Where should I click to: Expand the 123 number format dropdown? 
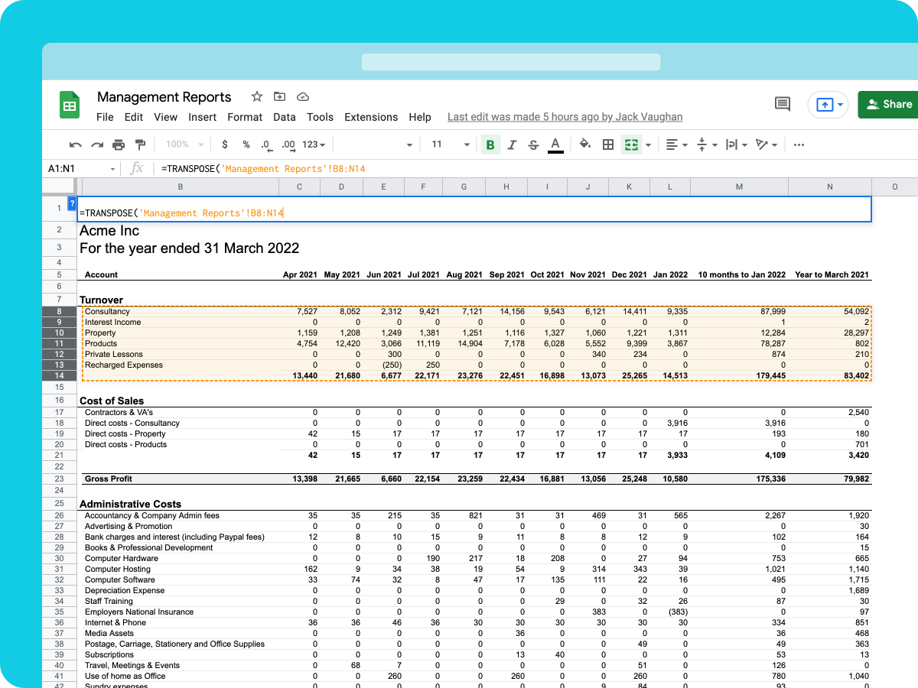coord(314,144)
